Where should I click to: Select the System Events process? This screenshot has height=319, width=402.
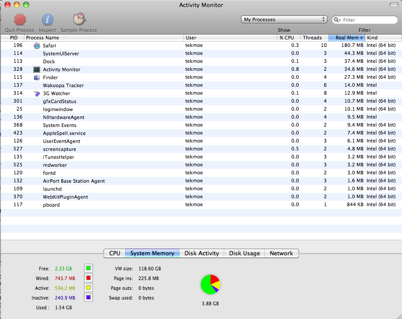pyautogui.click(x=201, y=125)
